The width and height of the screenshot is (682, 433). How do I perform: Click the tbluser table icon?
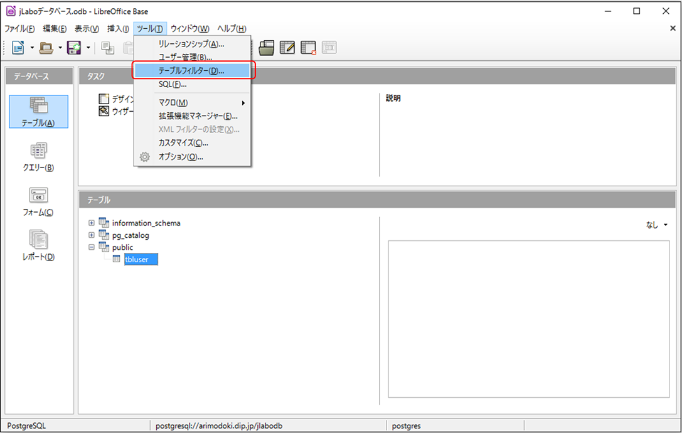(117, 259)
